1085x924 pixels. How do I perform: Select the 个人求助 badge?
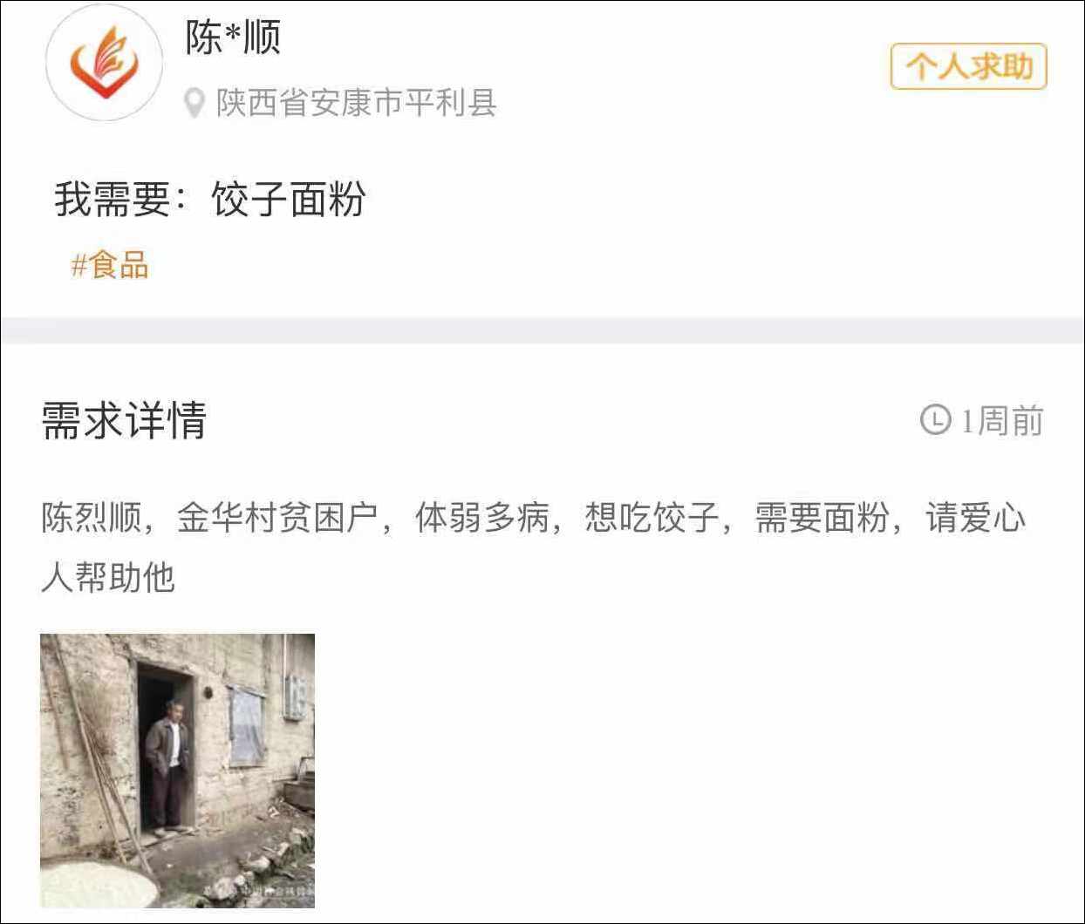click(968, 66)
